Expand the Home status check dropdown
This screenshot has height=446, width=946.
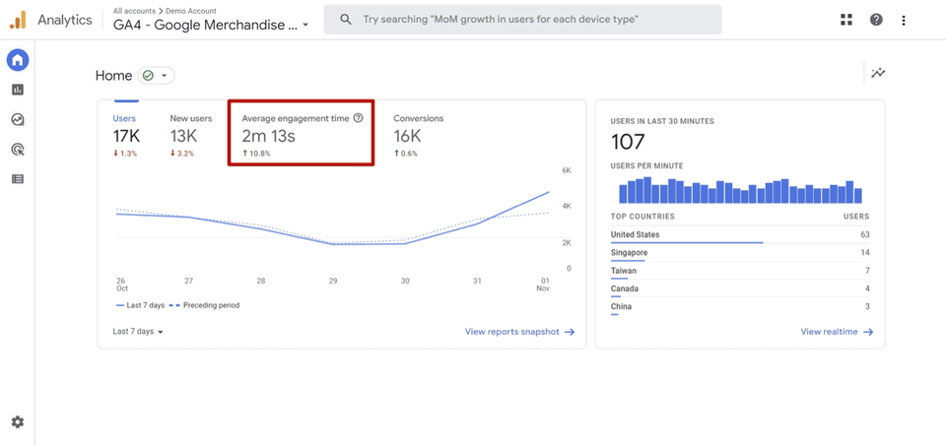(157, 76)
